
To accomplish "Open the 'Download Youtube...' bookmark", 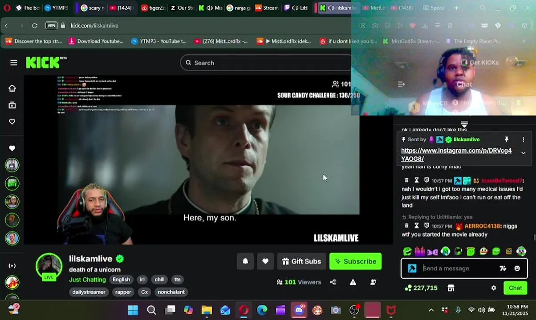I will (x=96, y=41).
